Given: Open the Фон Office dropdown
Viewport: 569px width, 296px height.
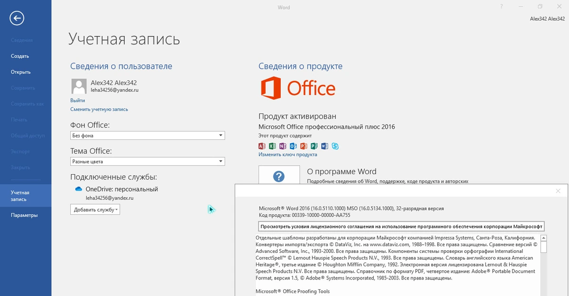Looking at the screenshot, I should click(x=147, y=135).
